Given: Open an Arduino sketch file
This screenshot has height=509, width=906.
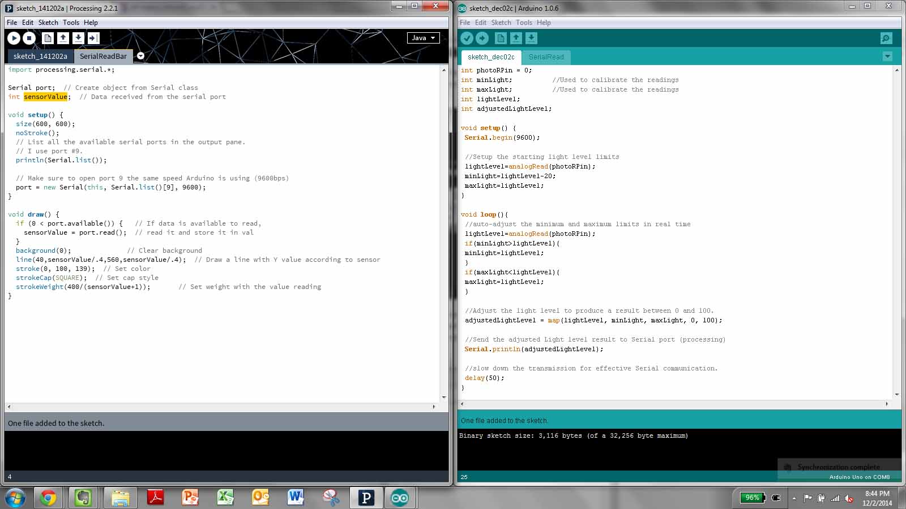Looking at the screenshot, I should 516,38.
